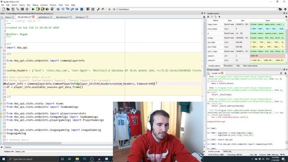Import data icon in Variable explorer

click(208, 17)
